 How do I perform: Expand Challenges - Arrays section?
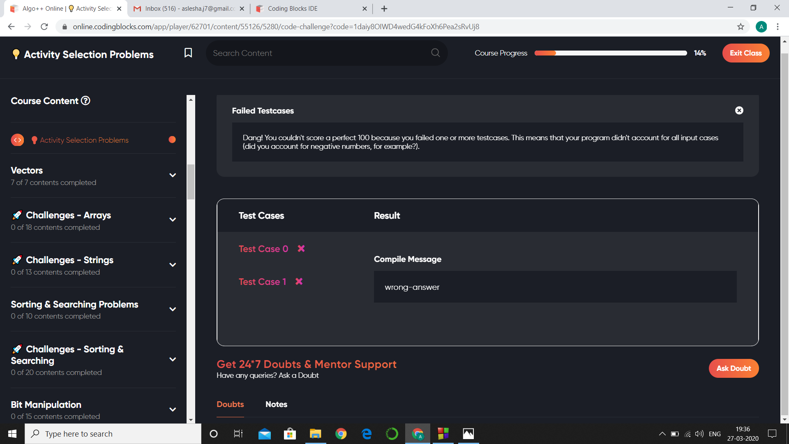(173, 220)
